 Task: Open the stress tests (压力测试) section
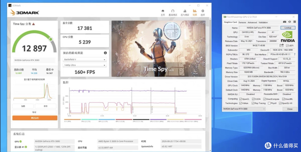pyautogui.click(x=185, y=13)
